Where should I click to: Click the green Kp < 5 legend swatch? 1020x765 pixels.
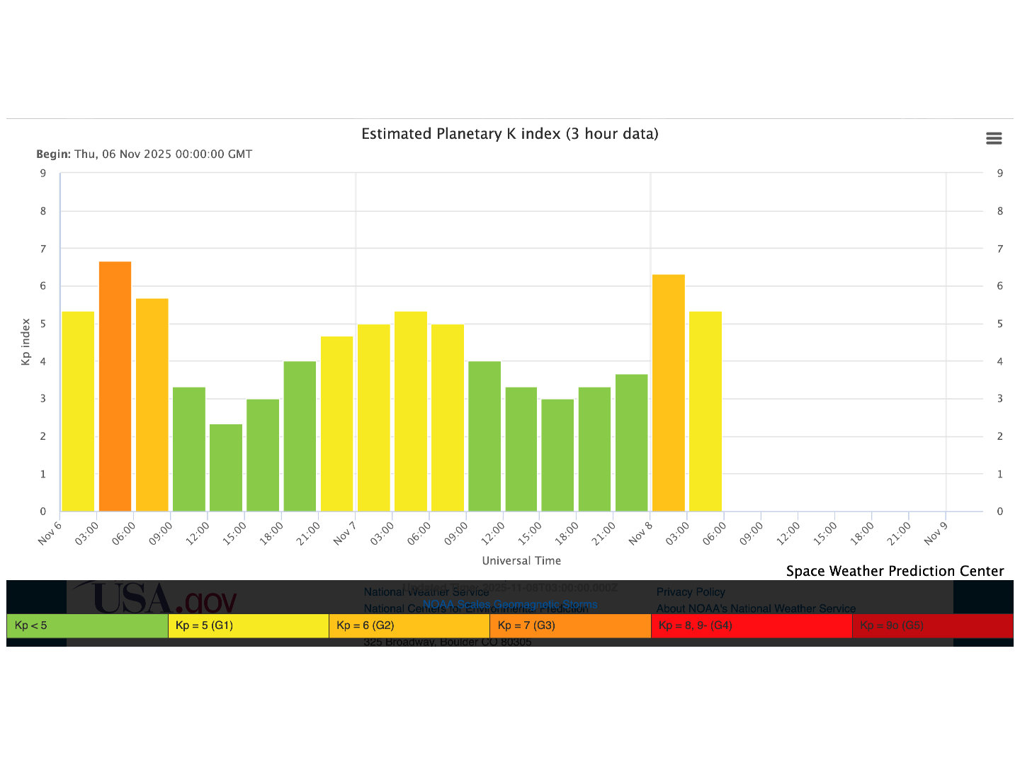(87, 625)
